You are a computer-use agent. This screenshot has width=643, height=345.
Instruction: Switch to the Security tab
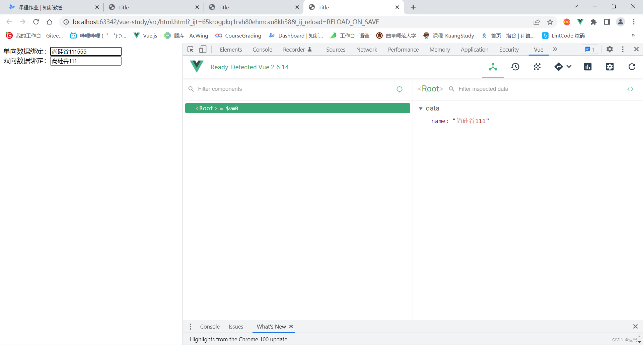pyautogui.click(x=509, y=50)
